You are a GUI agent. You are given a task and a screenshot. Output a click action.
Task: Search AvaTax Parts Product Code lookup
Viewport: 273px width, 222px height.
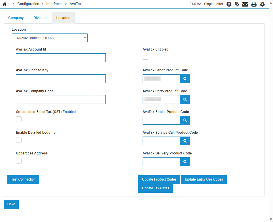pyautogui.click(x=185, y=99)
